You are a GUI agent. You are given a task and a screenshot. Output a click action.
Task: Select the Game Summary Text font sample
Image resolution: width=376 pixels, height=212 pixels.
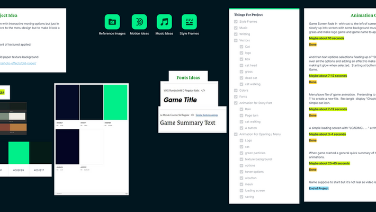tap(188, 123)
